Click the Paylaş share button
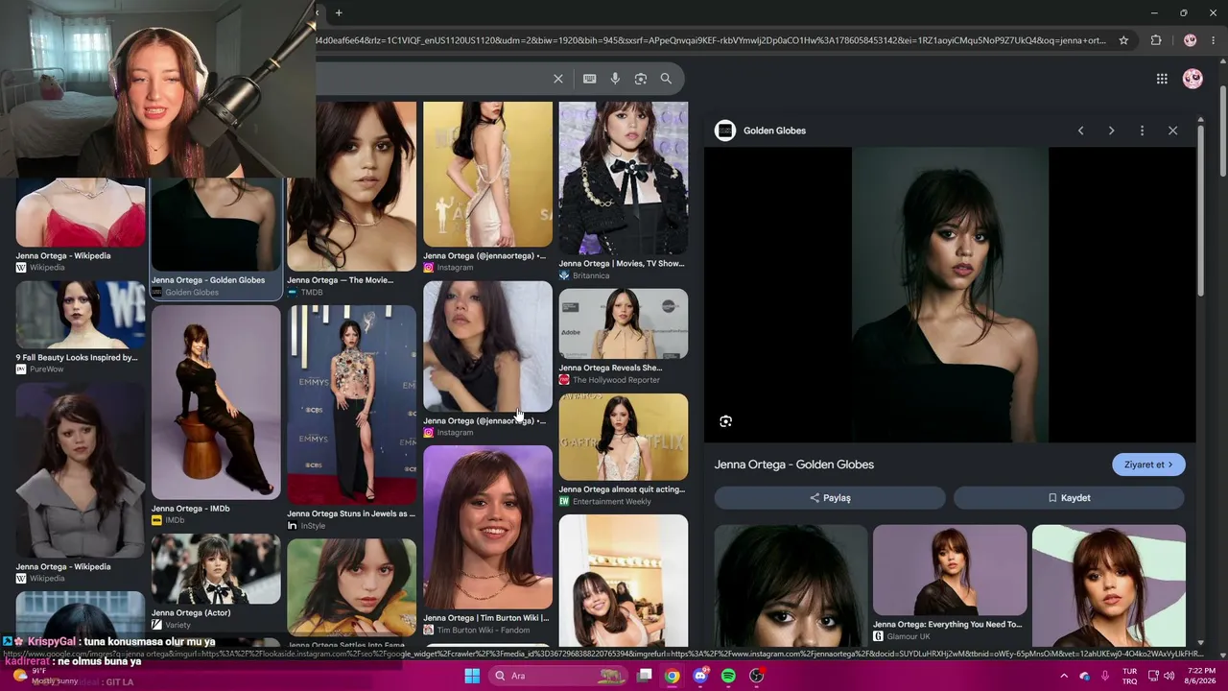The height and width of the screenshot is (691, 1228). 830,498
